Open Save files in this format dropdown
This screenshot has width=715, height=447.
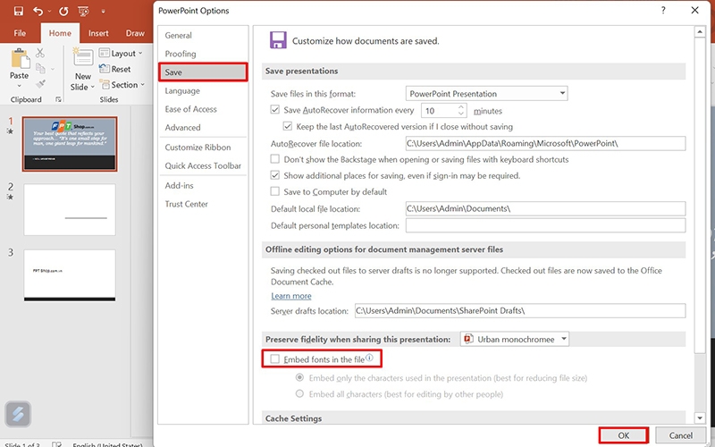pyautogui.click(x=486, y=94)
